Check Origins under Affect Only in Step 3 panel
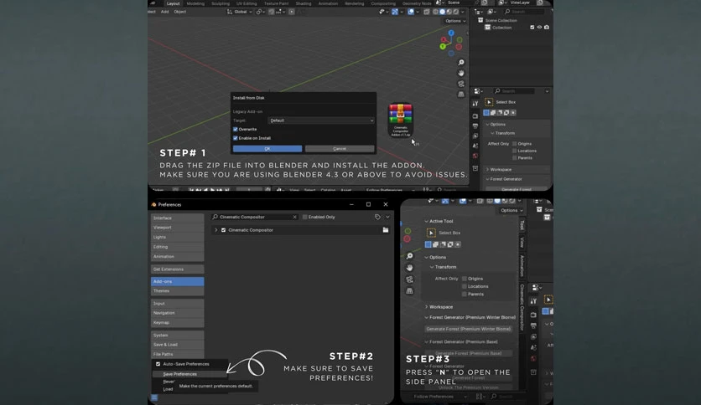 [x=465, y=279]
